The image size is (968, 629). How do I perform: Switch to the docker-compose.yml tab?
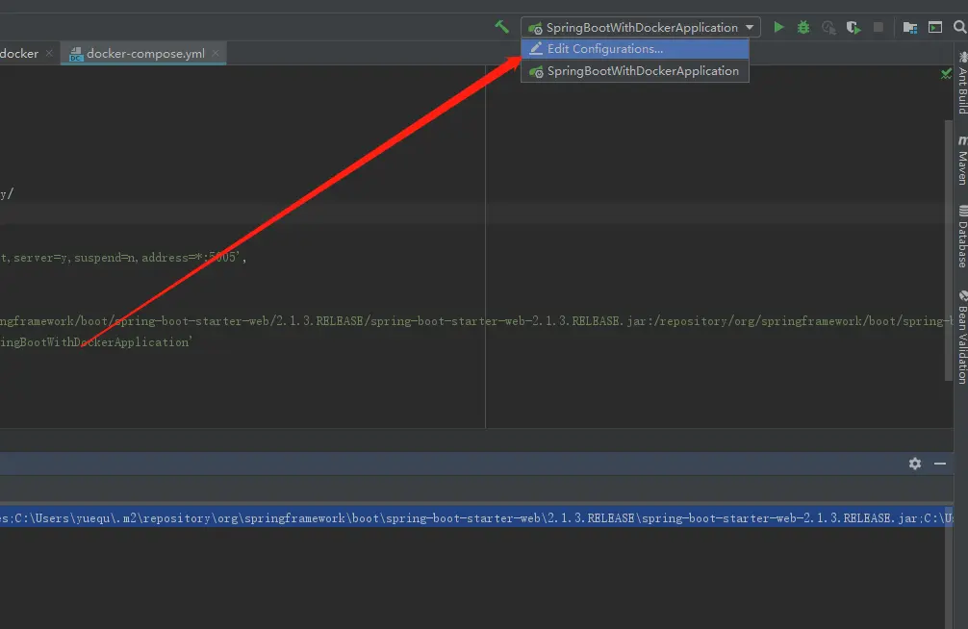point(145,54)
